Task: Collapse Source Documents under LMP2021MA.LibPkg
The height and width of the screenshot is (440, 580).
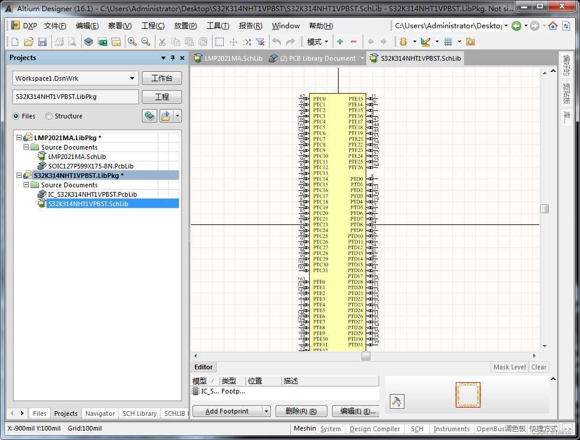Action: pyautogui.click(x=26, y=147)
